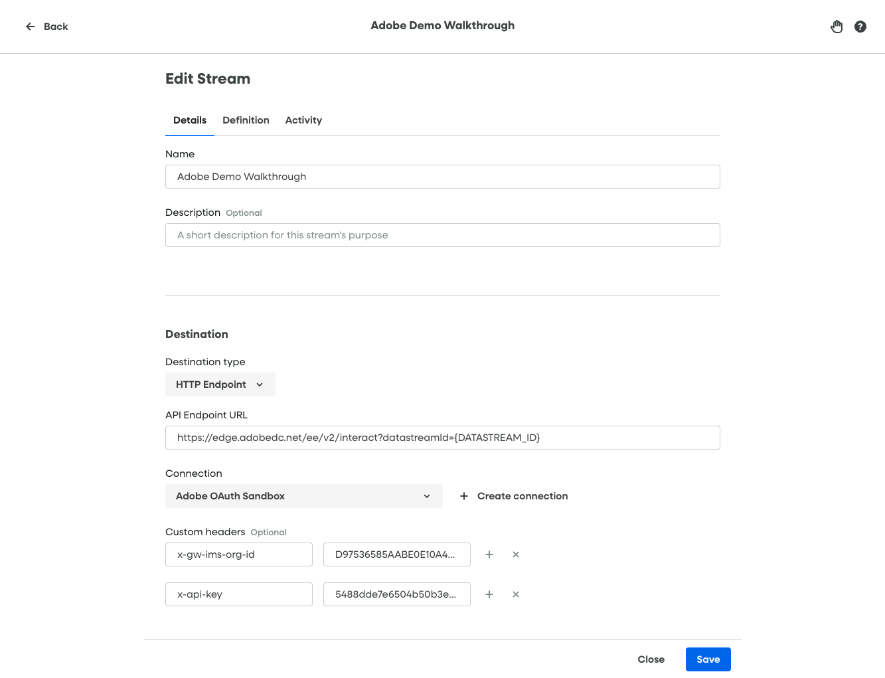Add header after x-gw-ims-org-id row
The height and width of the screenshot is (678, 885).
(x=489, y=554)
